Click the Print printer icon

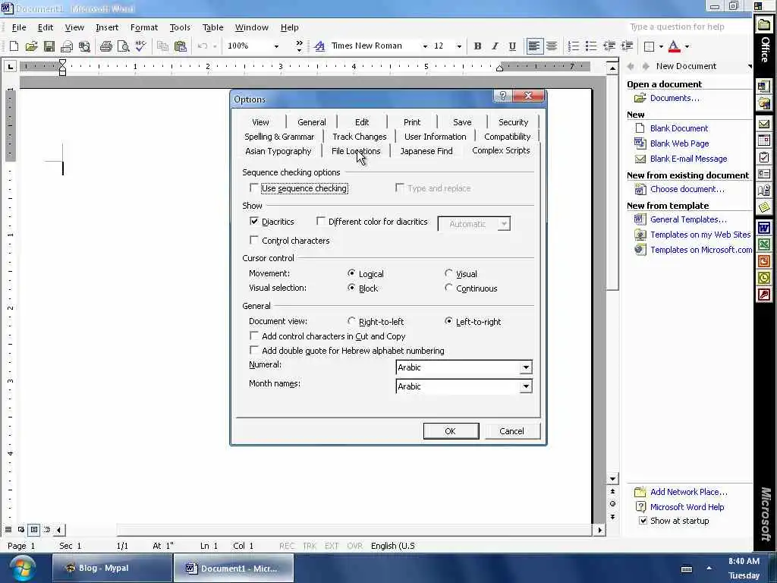[105, 46]
